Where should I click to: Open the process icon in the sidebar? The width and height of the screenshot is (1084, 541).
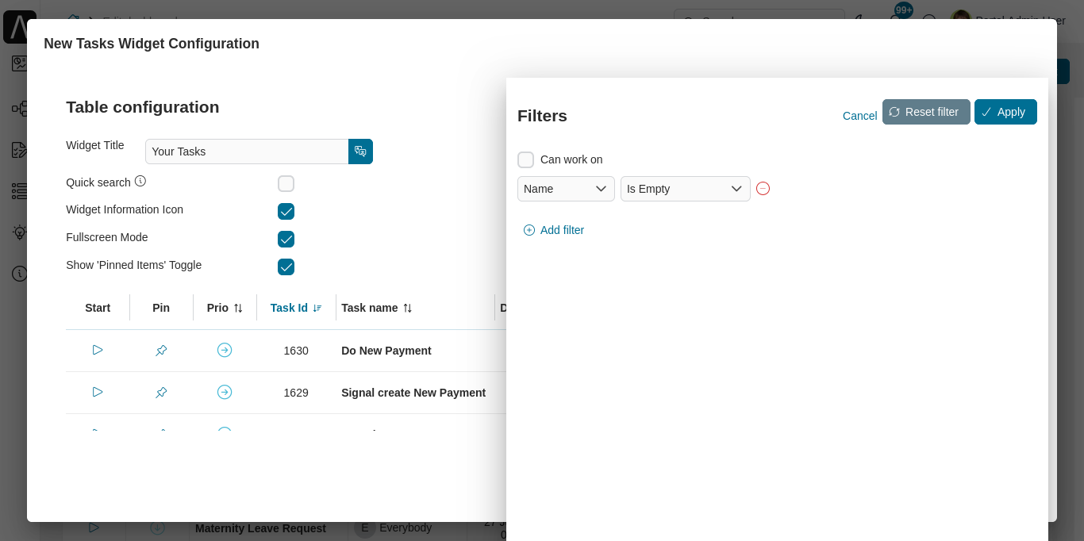[20, 109]
